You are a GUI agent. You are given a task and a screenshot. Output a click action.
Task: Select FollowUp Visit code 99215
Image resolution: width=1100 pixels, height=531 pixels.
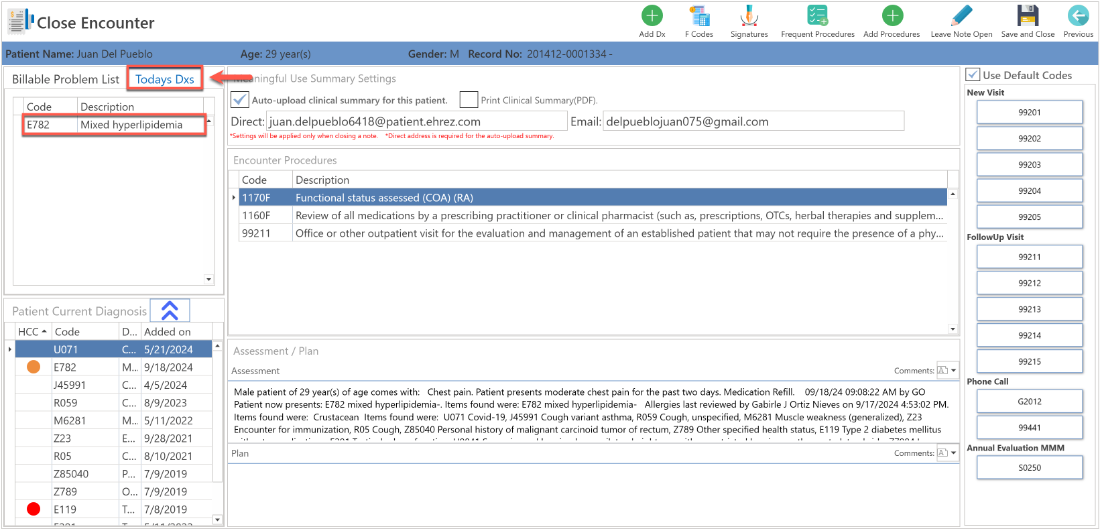click(x=1029, y=361)
